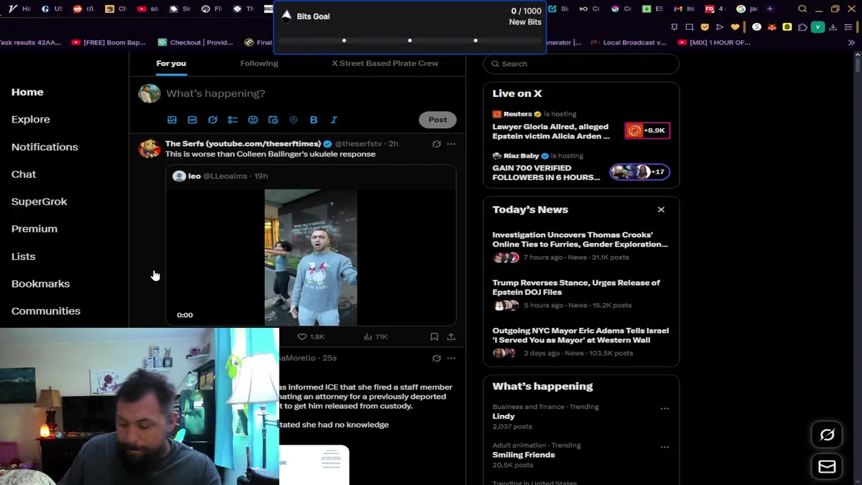Open Premium in sidebar
The height and width of the screenshot is (485, 862).
point(34,229)
